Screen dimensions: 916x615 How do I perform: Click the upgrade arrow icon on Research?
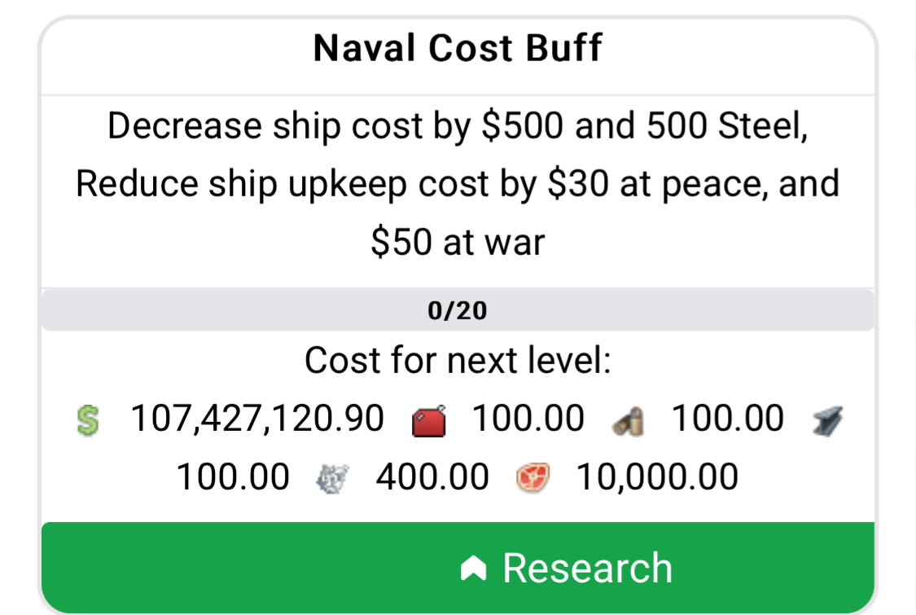pyautogui.click(x=473, y=568)
